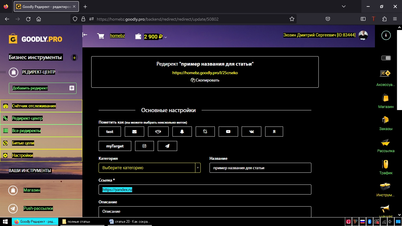Open 'Битые цели' sidebar item

(23, 143)
